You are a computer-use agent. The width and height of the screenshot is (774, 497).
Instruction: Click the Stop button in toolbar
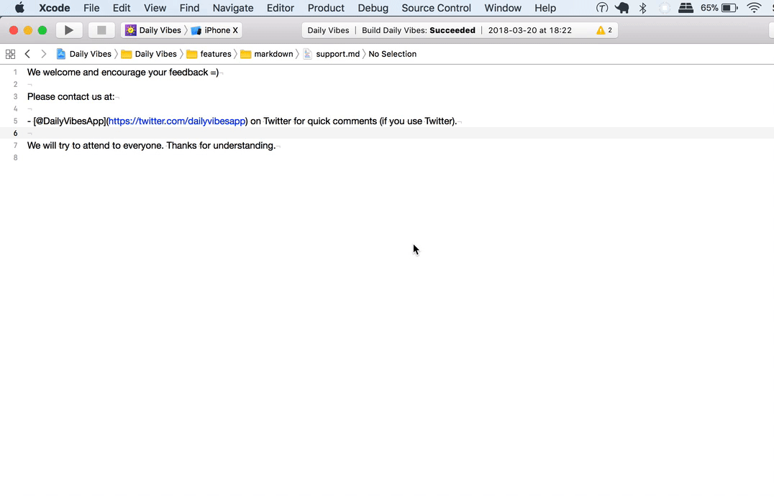pyautogui.click(x=101, y=30)
